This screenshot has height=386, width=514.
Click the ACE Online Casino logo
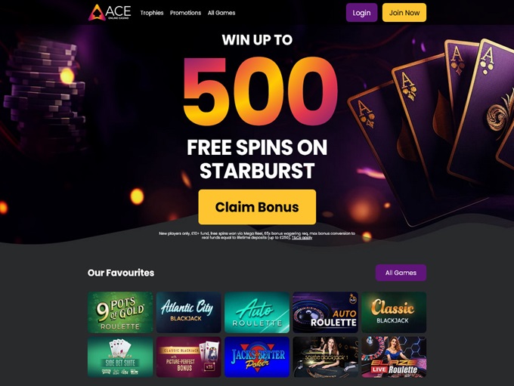(110, 12)
